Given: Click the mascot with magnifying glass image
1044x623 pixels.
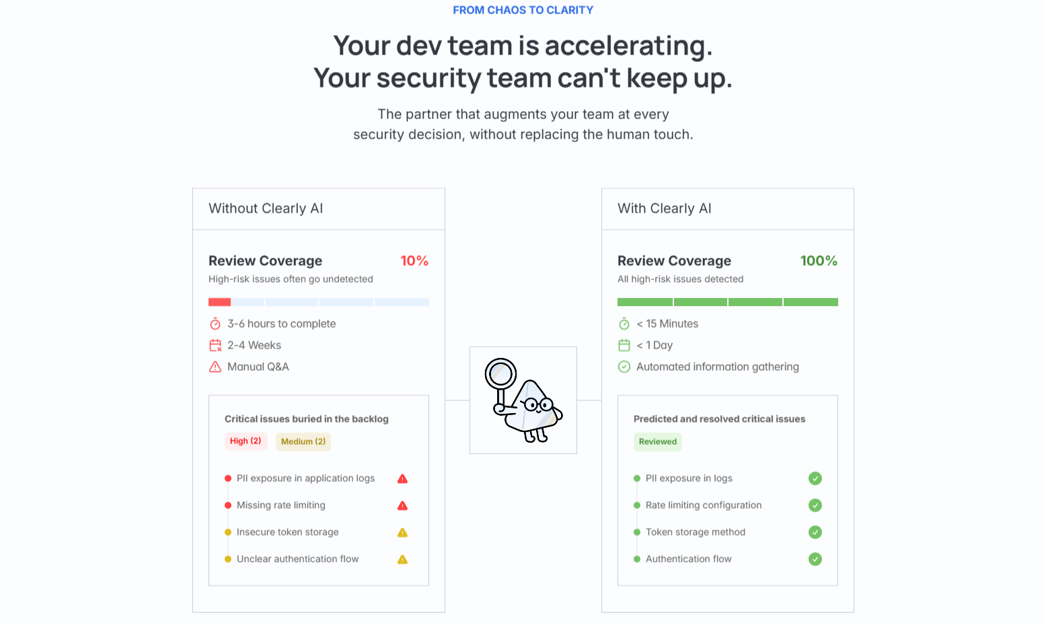Looking at the screenshot, I should click(x=523, y=400).
